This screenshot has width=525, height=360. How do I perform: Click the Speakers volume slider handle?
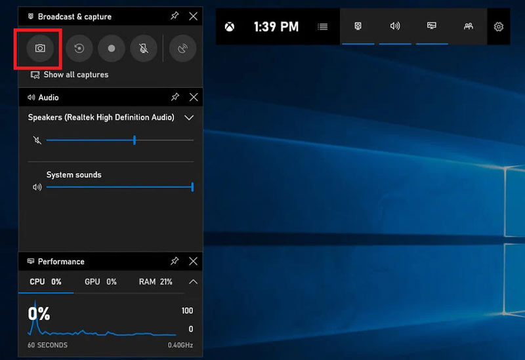135,140
